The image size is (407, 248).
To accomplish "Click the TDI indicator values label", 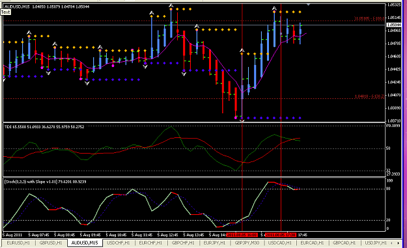I will click(44, 127).
